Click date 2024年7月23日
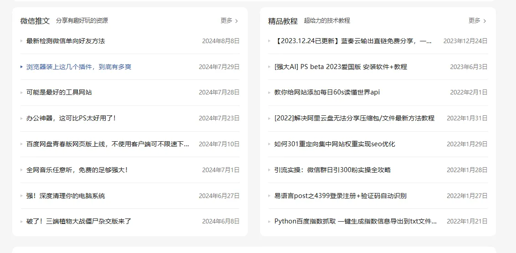The width and height of the screenshot is (516, 253). tap(219, 118)
